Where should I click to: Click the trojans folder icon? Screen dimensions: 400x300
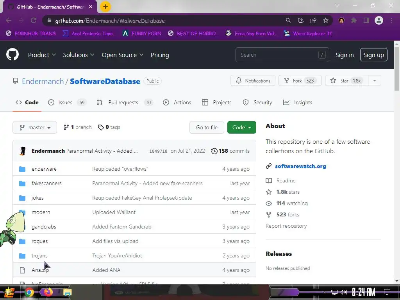(x=22, y=255)
